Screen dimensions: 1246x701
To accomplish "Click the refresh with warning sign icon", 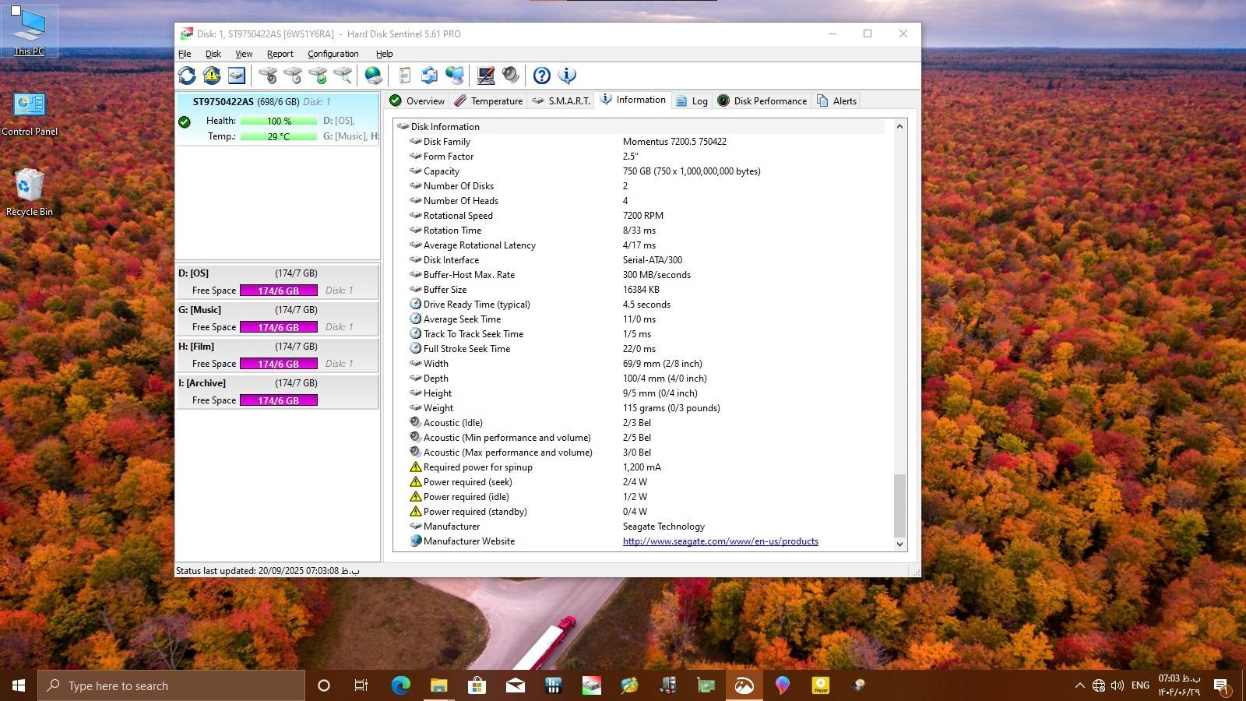I will point(212,76).
